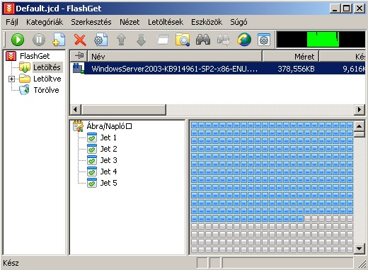Open site explorer globe icon
The height and width of the screenshot is (270, 368).
[x=244, y=40]
